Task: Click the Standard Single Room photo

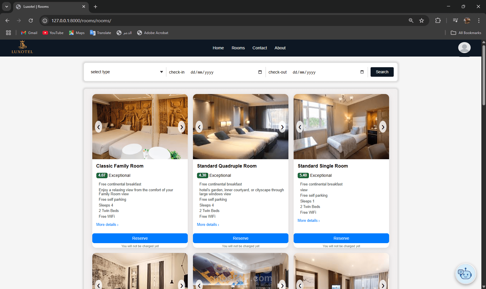Action: click(x=341, y=127)
